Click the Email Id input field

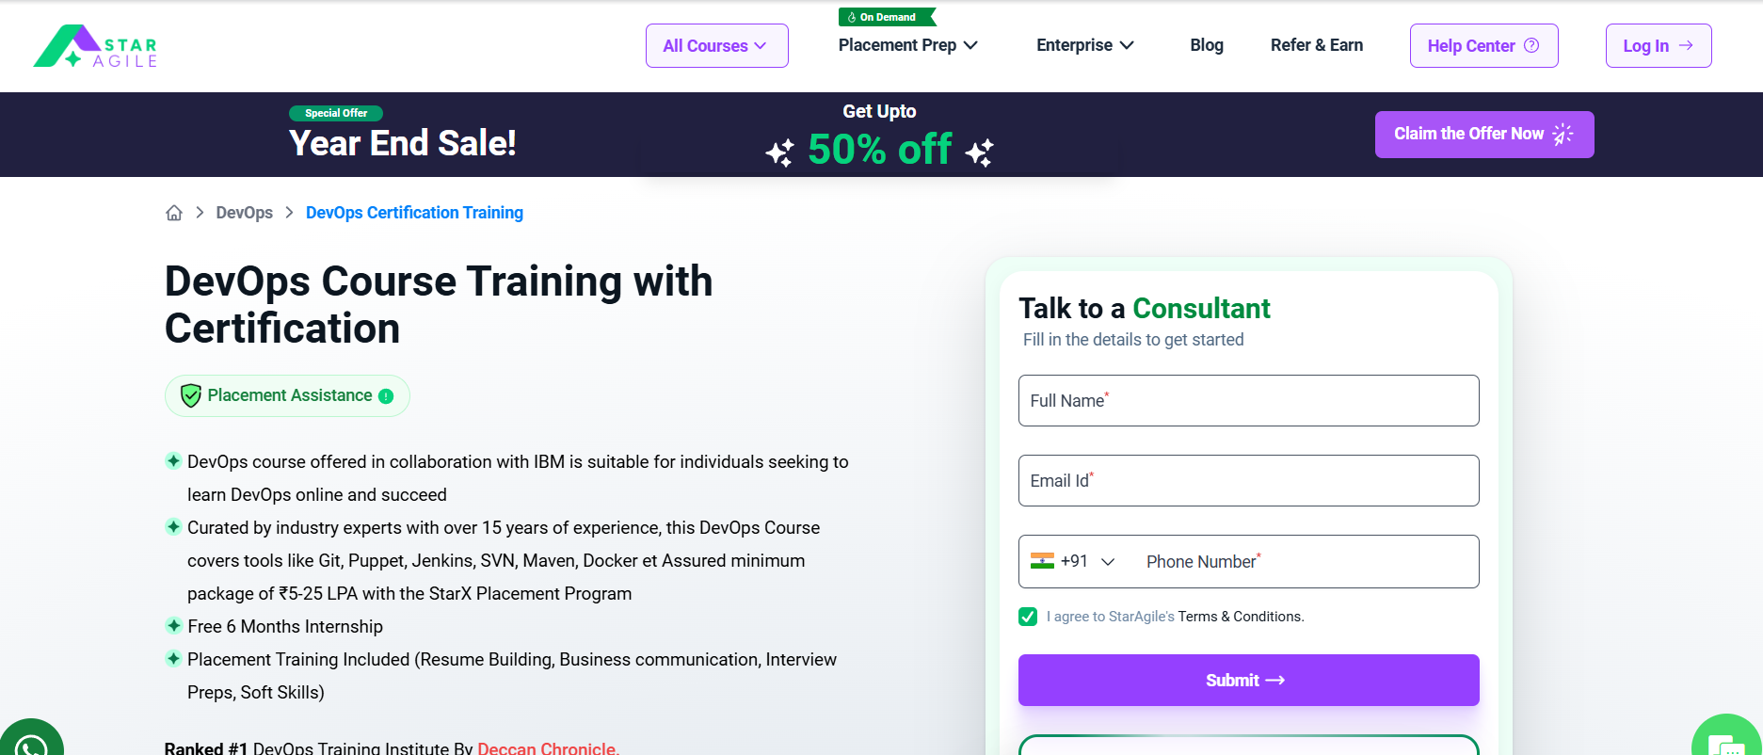click(x=1249, y=481)
